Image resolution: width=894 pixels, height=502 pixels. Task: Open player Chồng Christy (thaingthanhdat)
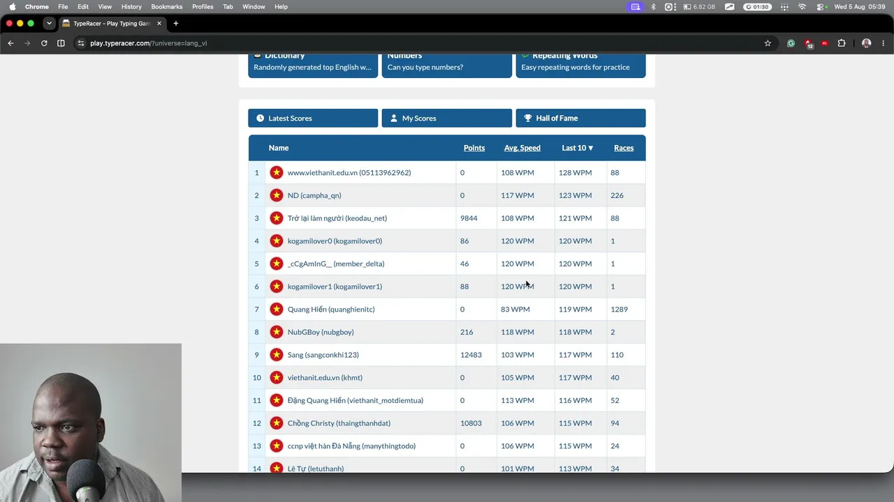coord(339,423)
